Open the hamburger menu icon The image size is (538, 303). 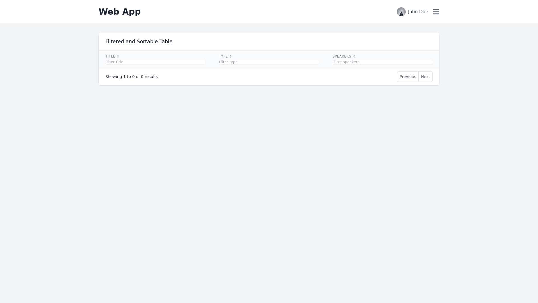coord(436,12)
